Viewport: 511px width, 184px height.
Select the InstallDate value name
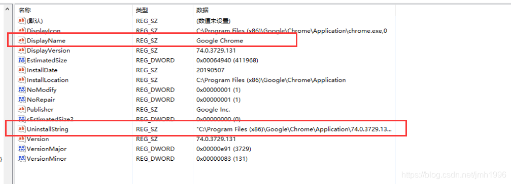click(x=42, y=70)
